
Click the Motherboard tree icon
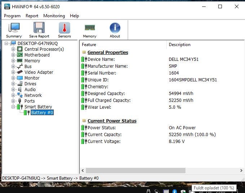coord(20,55)
